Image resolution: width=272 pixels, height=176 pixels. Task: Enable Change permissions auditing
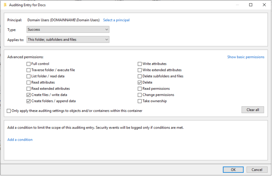pyautogui.click(x=140, y=95)
